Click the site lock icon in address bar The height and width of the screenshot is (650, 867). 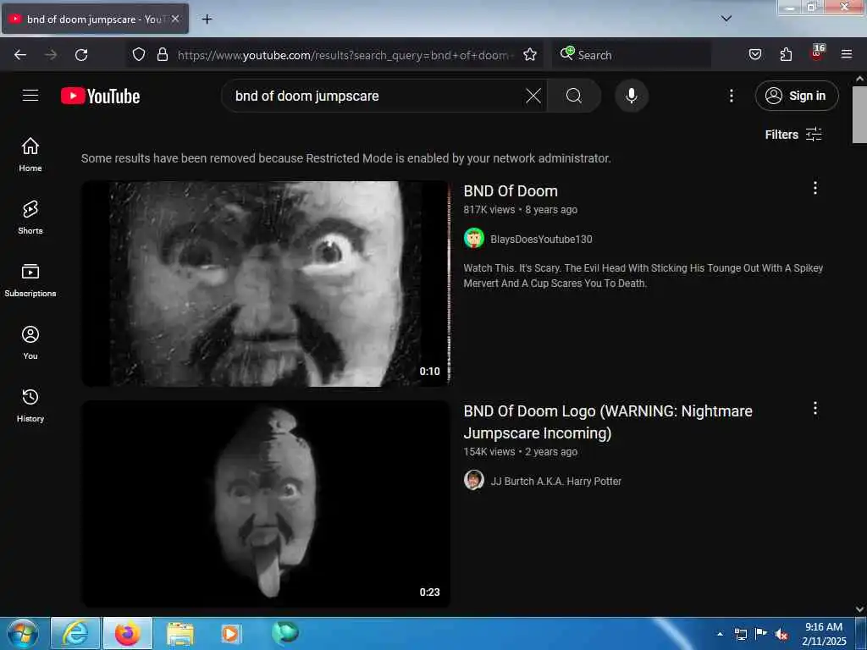click(x=162, y=54)
